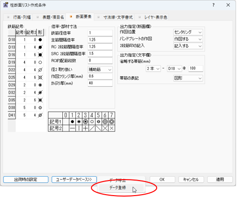Open the D10 hoop diameter dropdown
Viewport: 237px width, 199px height.
click(175, 68)
